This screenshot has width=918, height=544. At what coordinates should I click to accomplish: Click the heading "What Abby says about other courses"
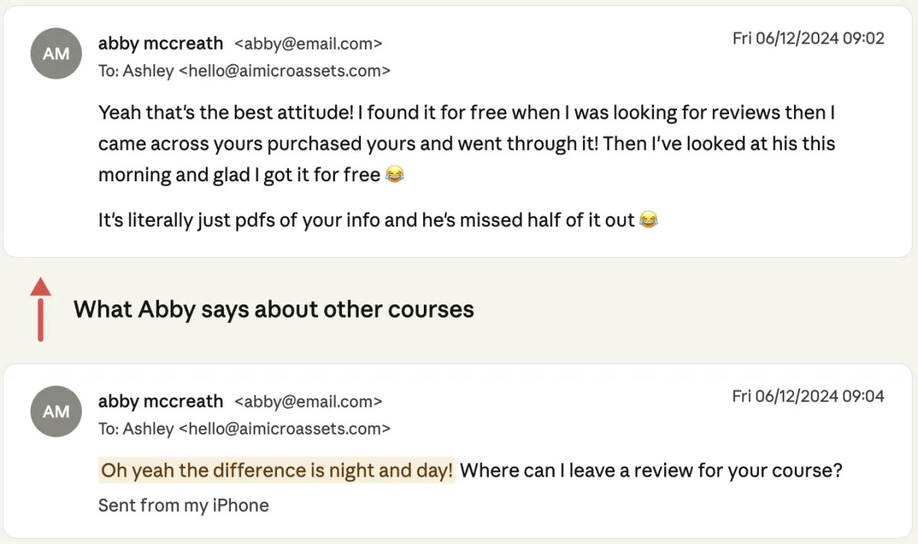[x=273, y=309]
